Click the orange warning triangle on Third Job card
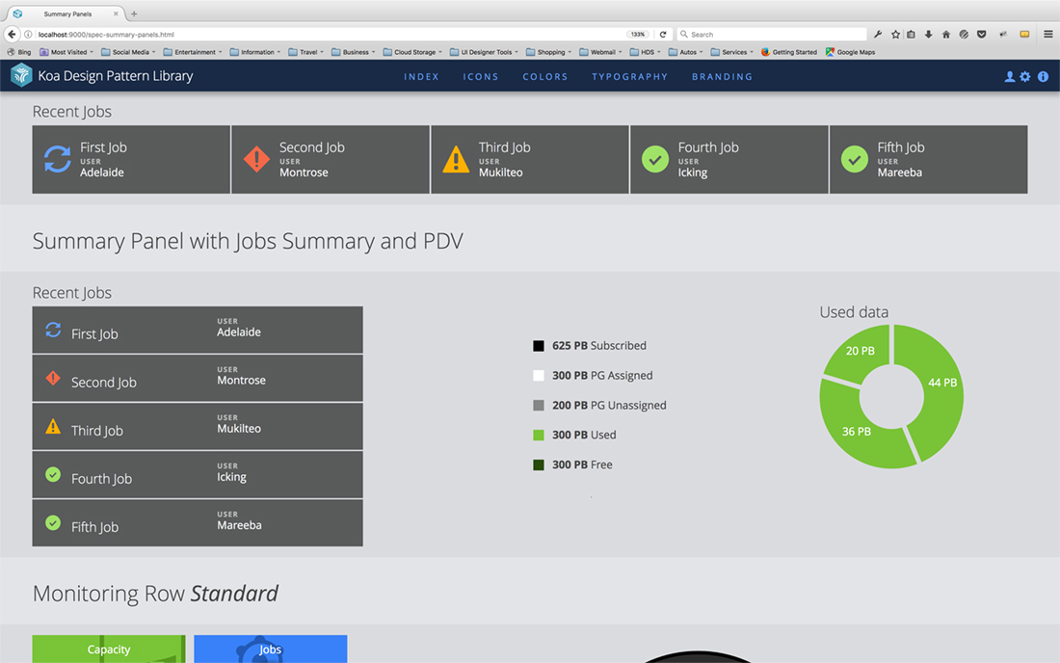 pos(456,160)
